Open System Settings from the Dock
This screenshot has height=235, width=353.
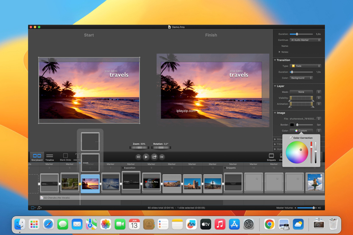point(249,224)
